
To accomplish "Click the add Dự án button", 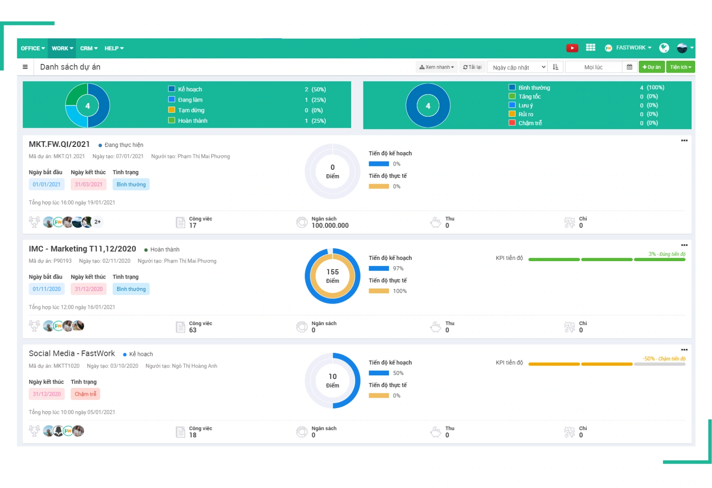I will click(652, 67).
